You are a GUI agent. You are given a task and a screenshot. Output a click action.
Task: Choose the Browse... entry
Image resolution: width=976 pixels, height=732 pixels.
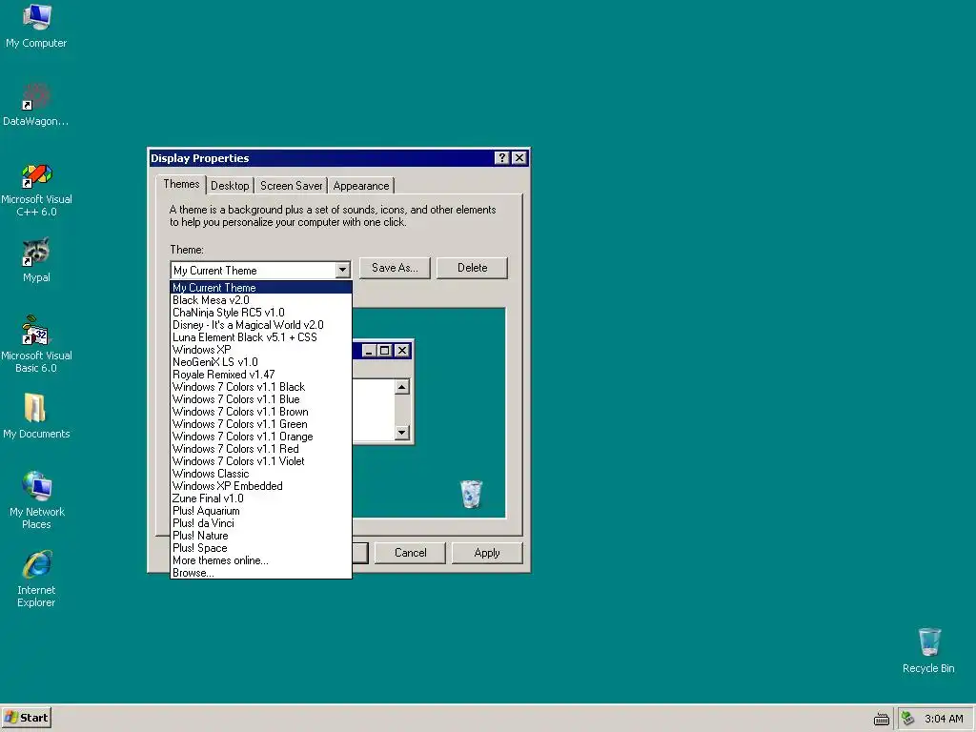click(x=261, y=573)
